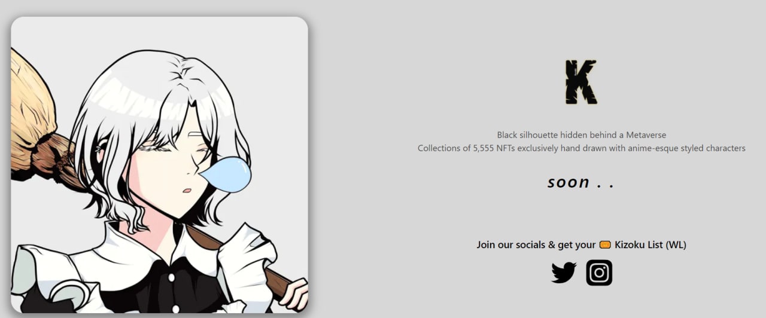Click the character's open mouth
The width and height of the screenshot is (766, 318).
coord(187,190)
